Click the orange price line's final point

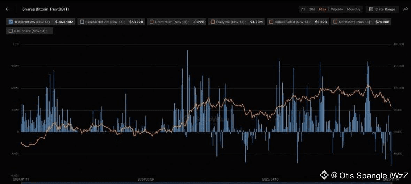[x=391, y=107]
